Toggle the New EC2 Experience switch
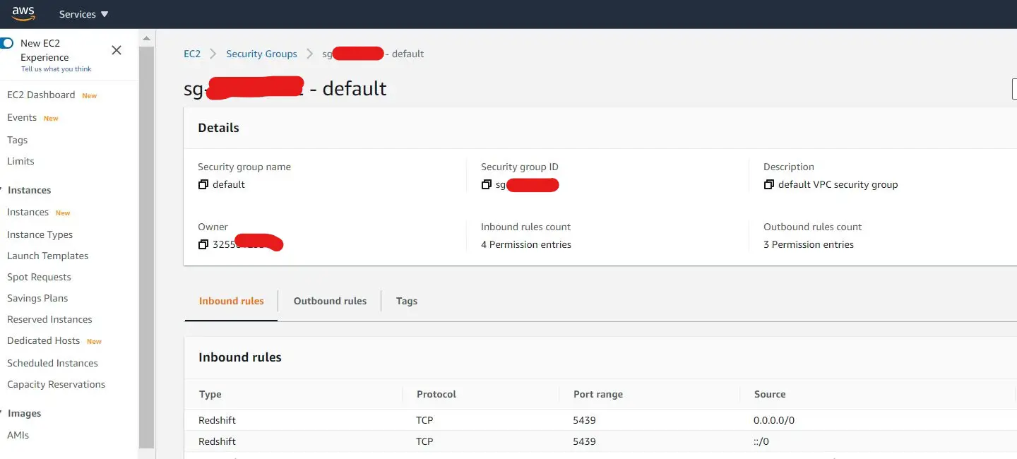 [6, 43]
